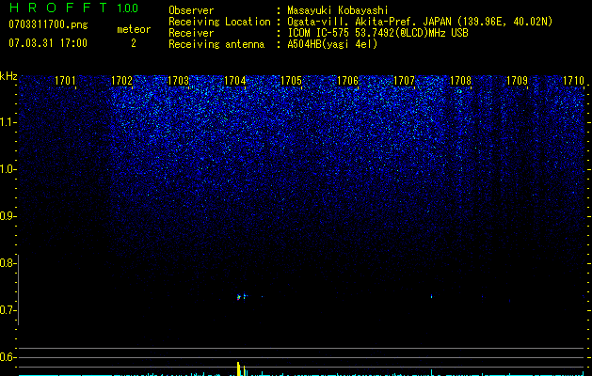Click the 1705 time marker
The image size is (592, 376).
[291, 81]
